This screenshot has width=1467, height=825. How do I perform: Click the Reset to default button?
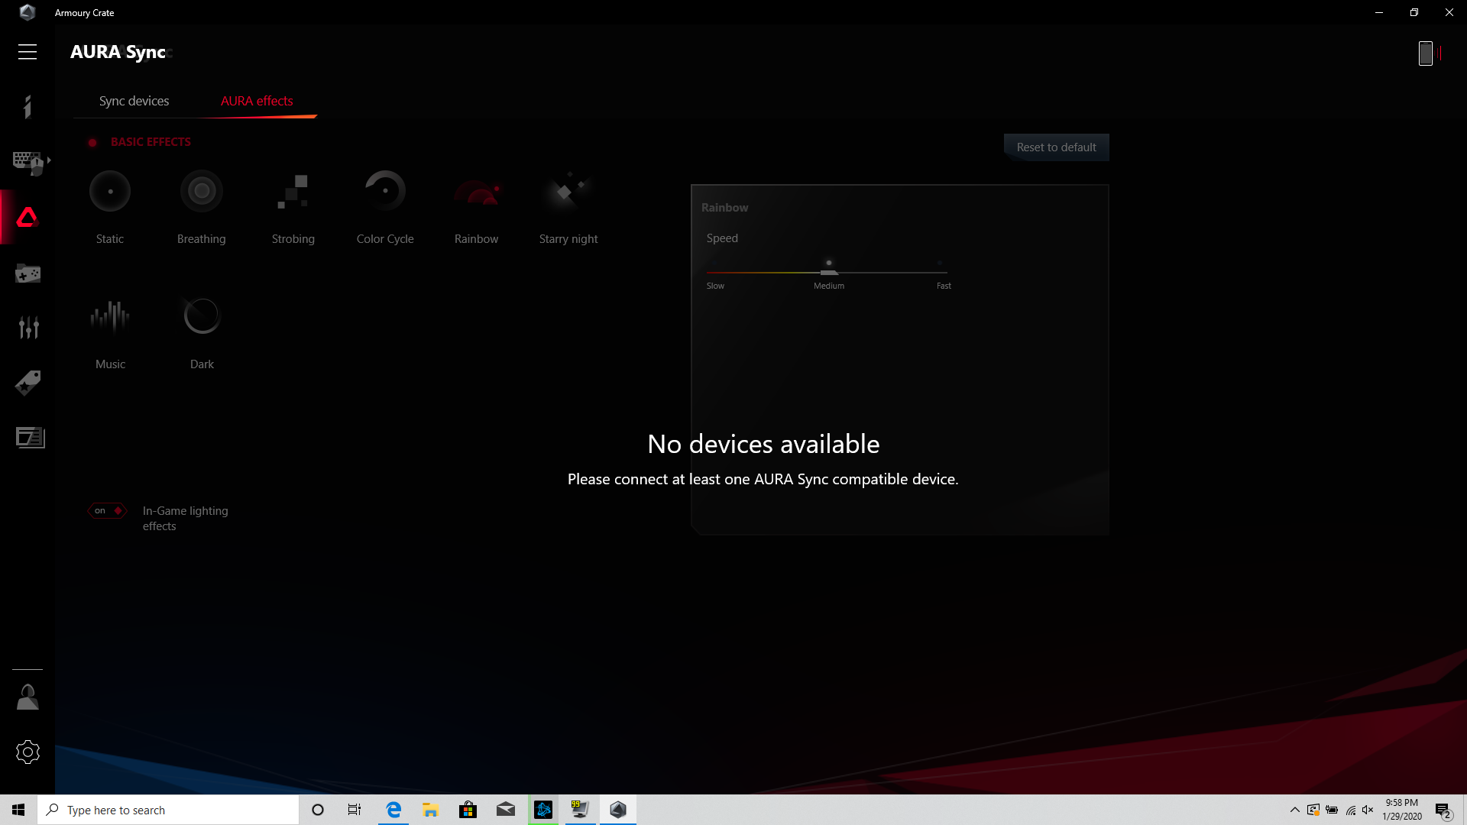(1056, 147)
